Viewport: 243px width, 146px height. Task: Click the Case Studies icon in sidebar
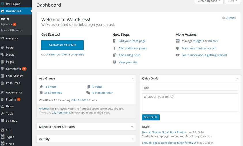[2, 76]
